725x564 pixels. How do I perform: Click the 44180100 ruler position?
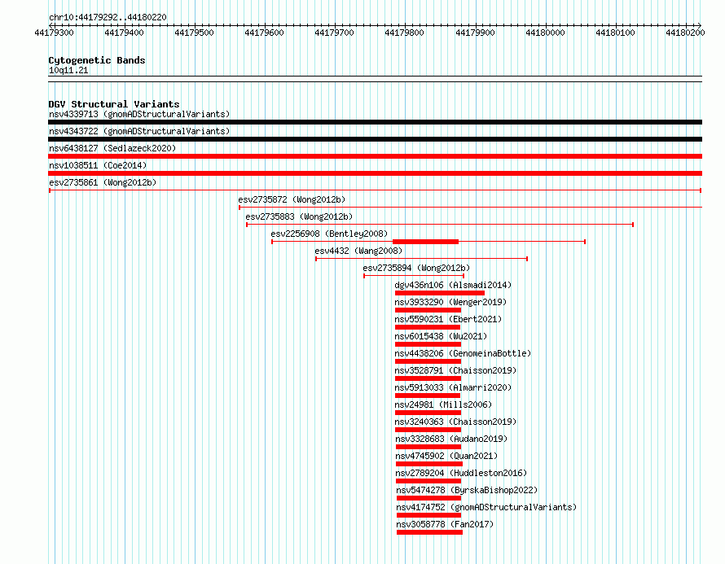pyautogui.click(x=615, y=33)
